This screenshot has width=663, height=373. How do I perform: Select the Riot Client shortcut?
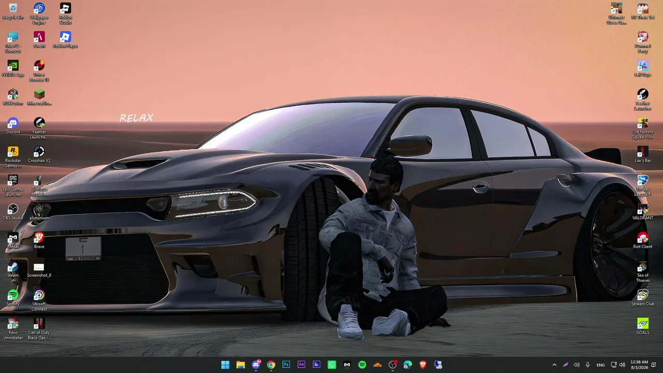pos(643,240)
